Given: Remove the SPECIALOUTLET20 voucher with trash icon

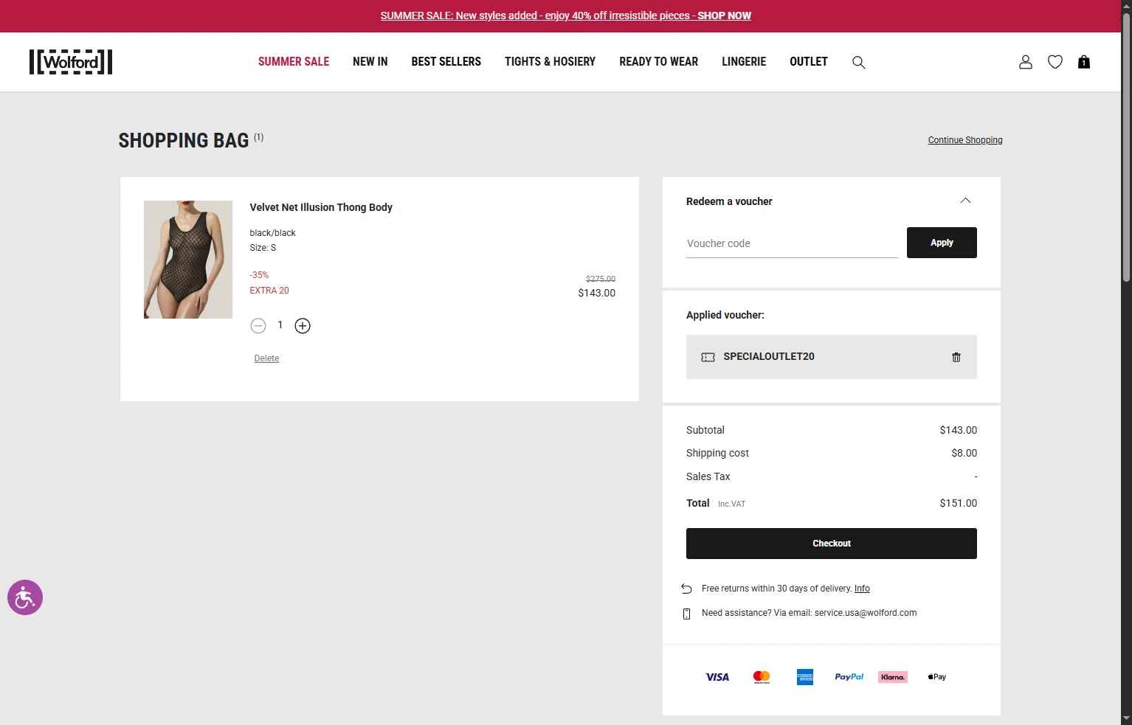Looking at the screenshot, I should 956,357.
